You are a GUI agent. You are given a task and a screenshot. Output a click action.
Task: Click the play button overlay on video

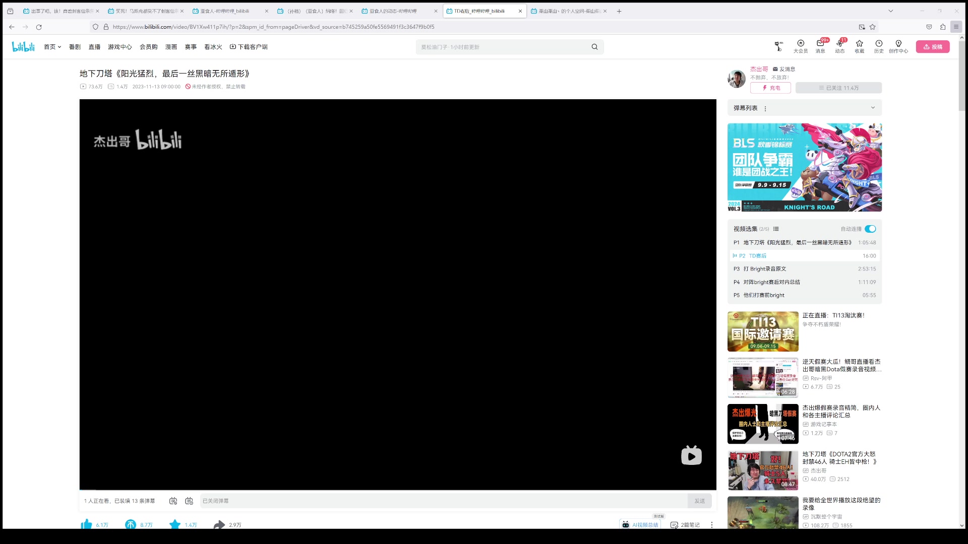pos(691,455)
